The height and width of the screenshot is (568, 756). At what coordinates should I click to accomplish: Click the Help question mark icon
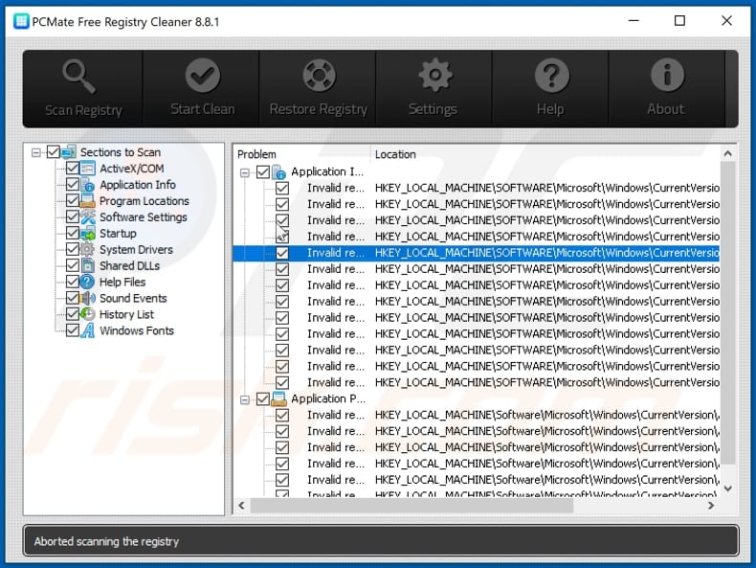(x=551, y=76)
